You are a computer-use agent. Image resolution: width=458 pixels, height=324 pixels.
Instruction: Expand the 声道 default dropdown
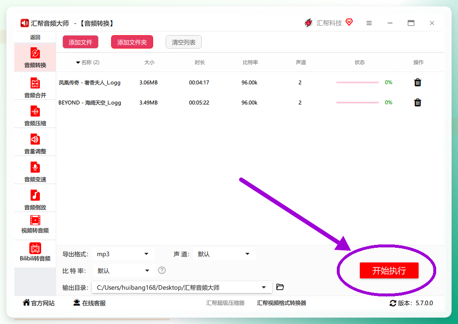coord(224,254)
